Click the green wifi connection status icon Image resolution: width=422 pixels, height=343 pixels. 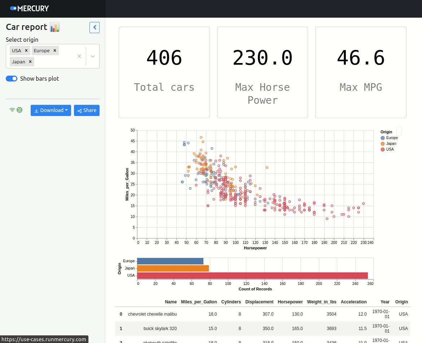point(12,110)
